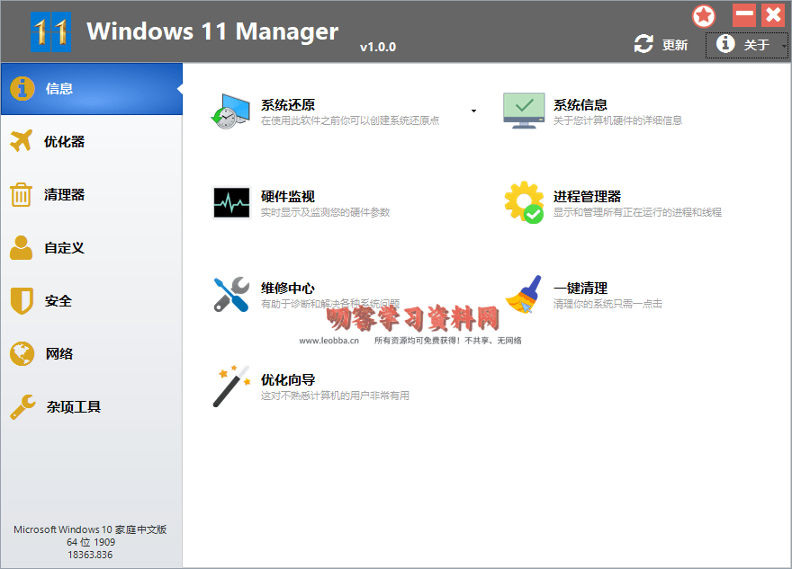
Task: Click the red star icon top-right
Action: pyautogui.click(x=703, y=15)
